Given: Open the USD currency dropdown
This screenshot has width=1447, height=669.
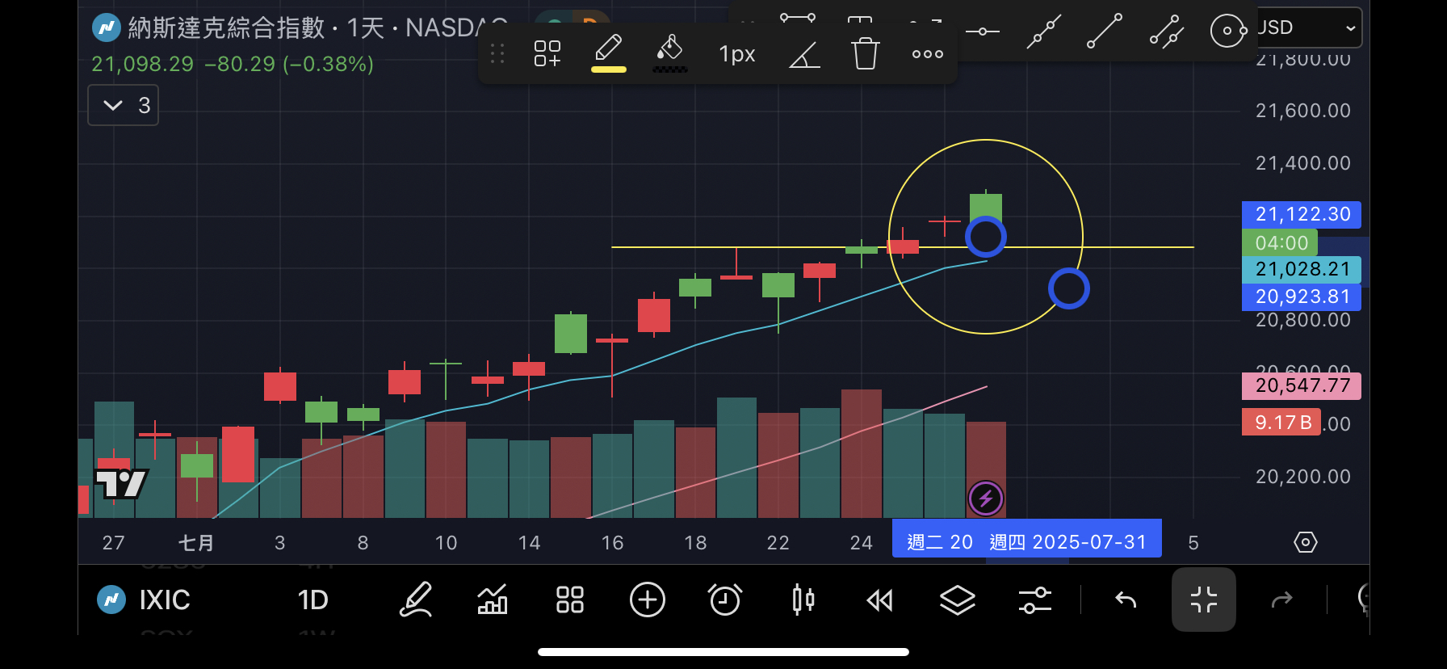Looking at the screenshot, I should 1308,28.
